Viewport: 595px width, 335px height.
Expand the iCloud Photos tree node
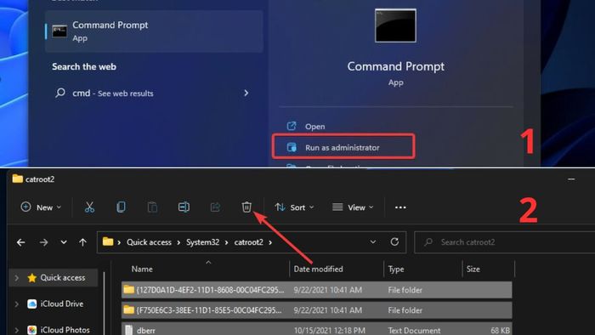[x=17, y=330]
